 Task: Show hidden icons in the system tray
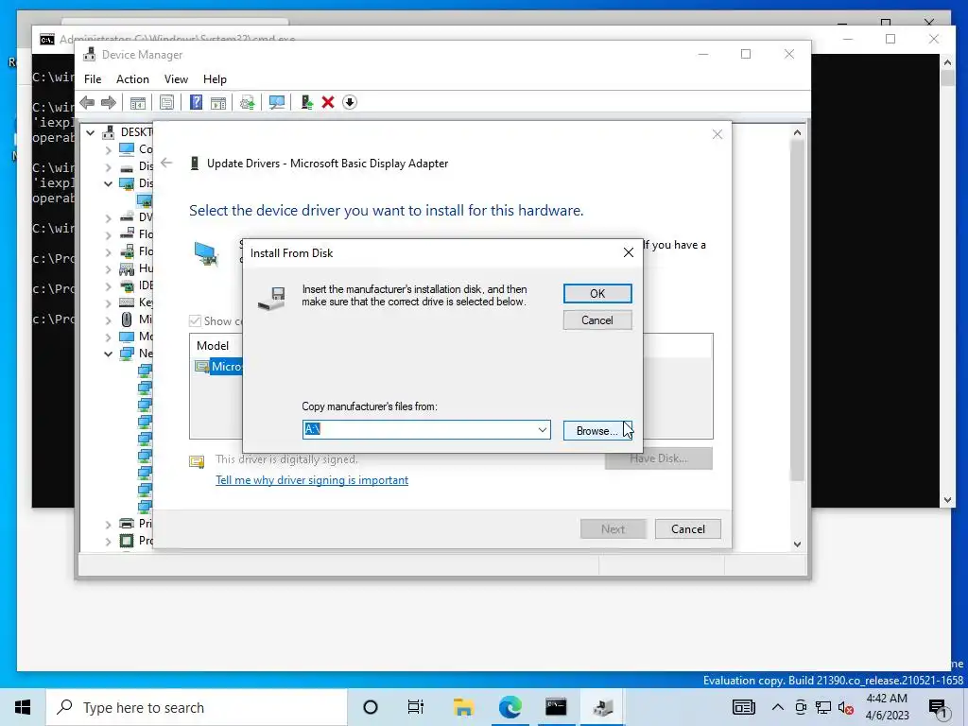pyautogui.click(x=778, y=707)
